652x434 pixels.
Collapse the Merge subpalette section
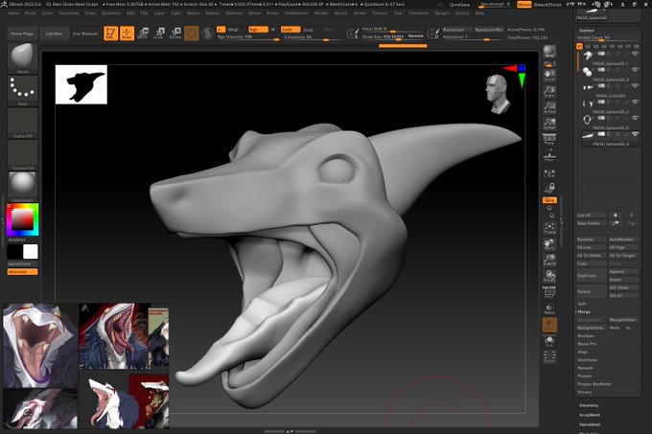(584, 311)
